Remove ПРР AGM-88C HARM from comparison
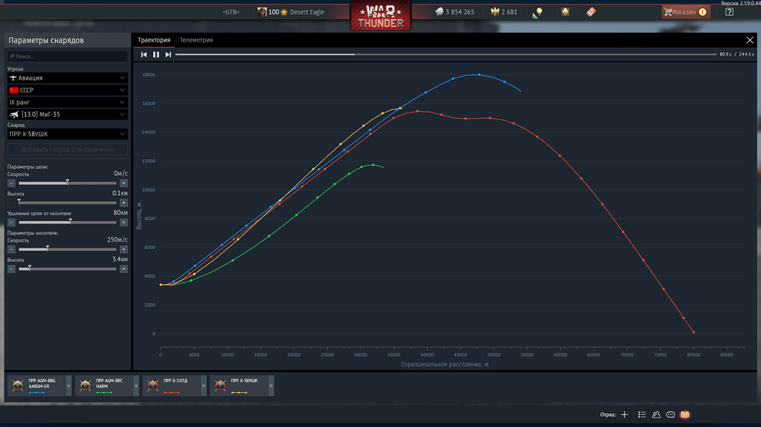761x427 pixels. coord(136,386)
